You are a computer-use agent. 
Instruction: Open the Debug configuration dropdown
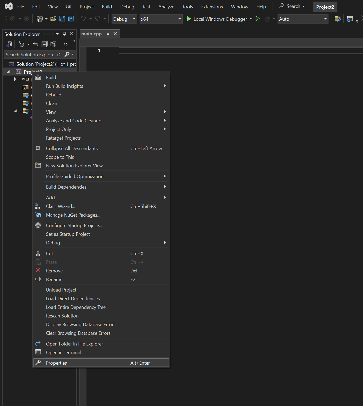point(124,19)
